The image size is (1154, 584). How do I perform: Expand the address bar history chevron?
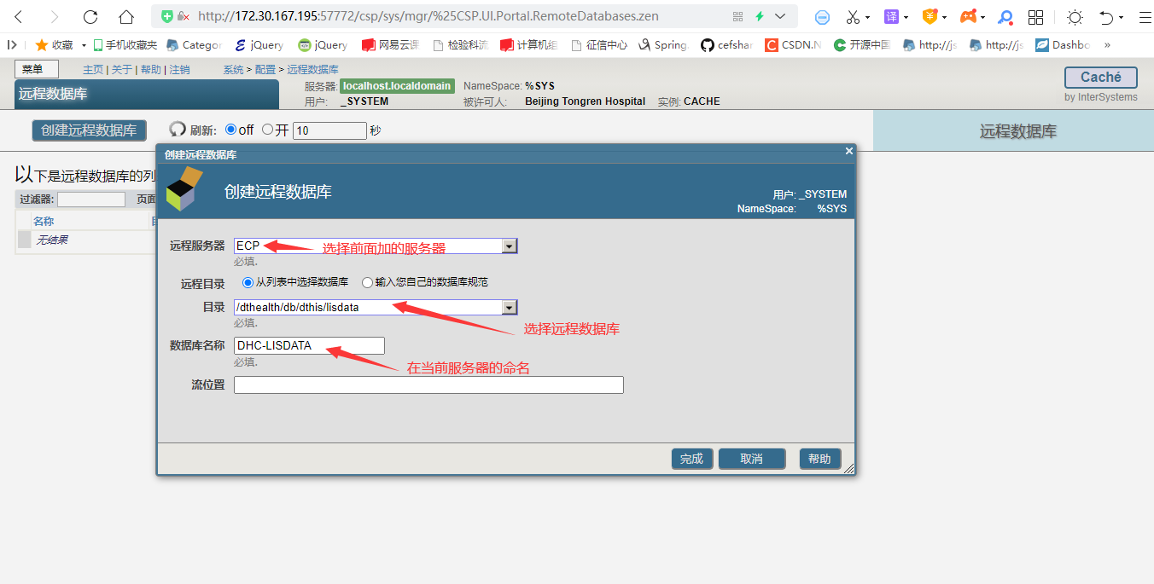point(780,16)
